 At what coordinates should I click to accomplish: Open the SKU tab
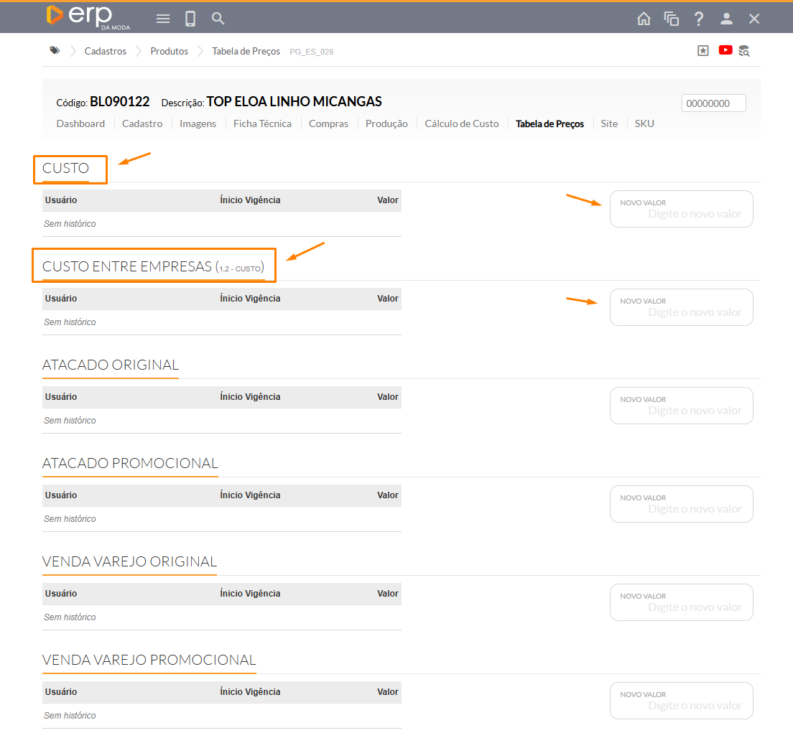pos(644,123)
